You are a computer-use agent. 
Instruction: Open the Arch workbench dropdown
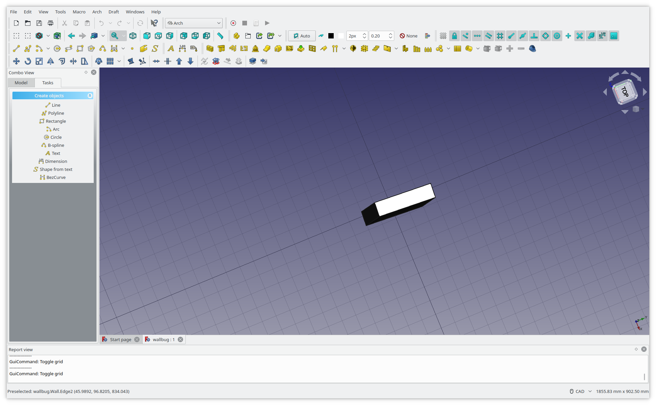coord(194,23)
